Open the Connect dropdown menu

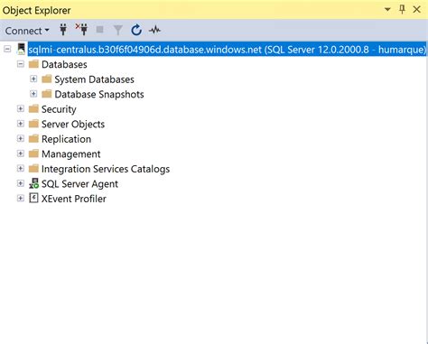27,31
